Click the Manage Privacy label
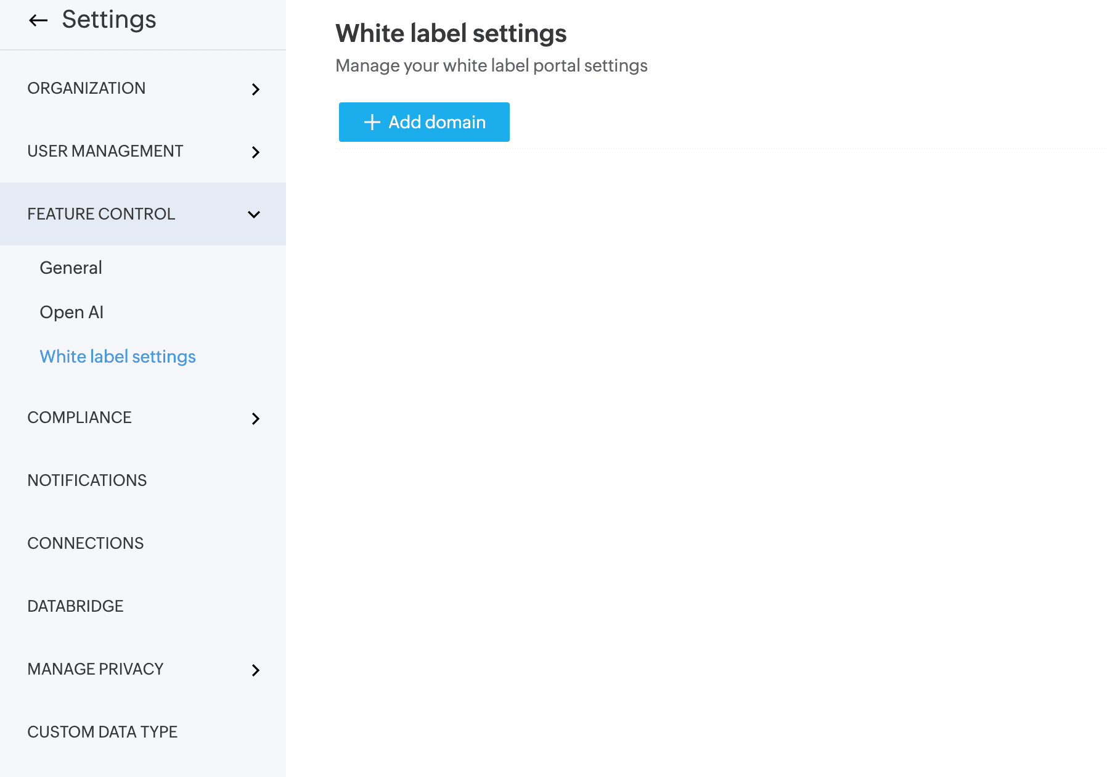This screenshot has height=777, width=1107. 96,669
